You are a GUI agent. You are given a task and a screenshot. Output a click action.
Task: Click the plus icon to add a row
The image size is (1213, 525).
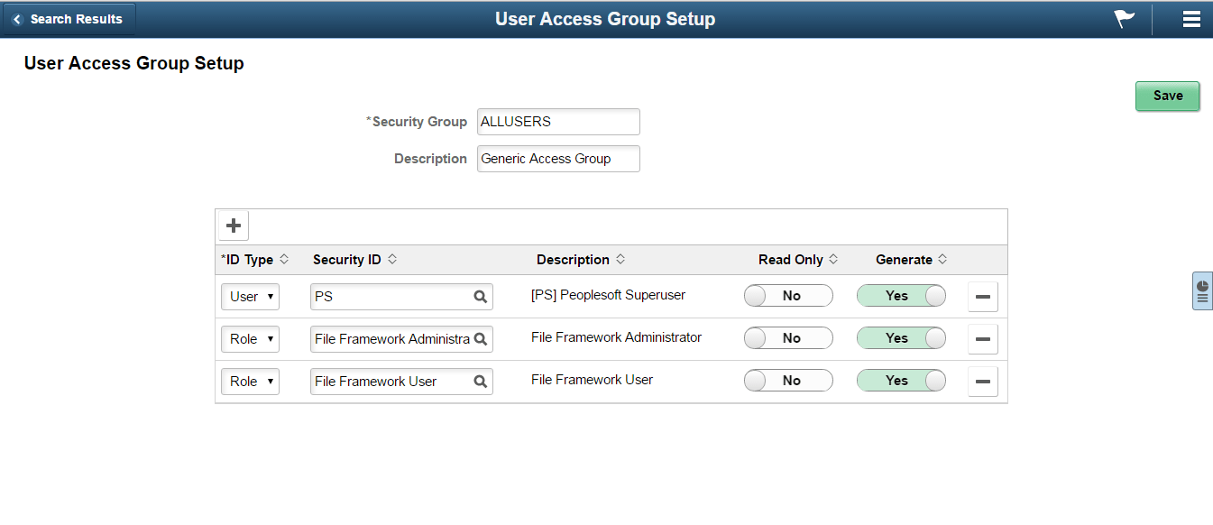click(233, 226)
